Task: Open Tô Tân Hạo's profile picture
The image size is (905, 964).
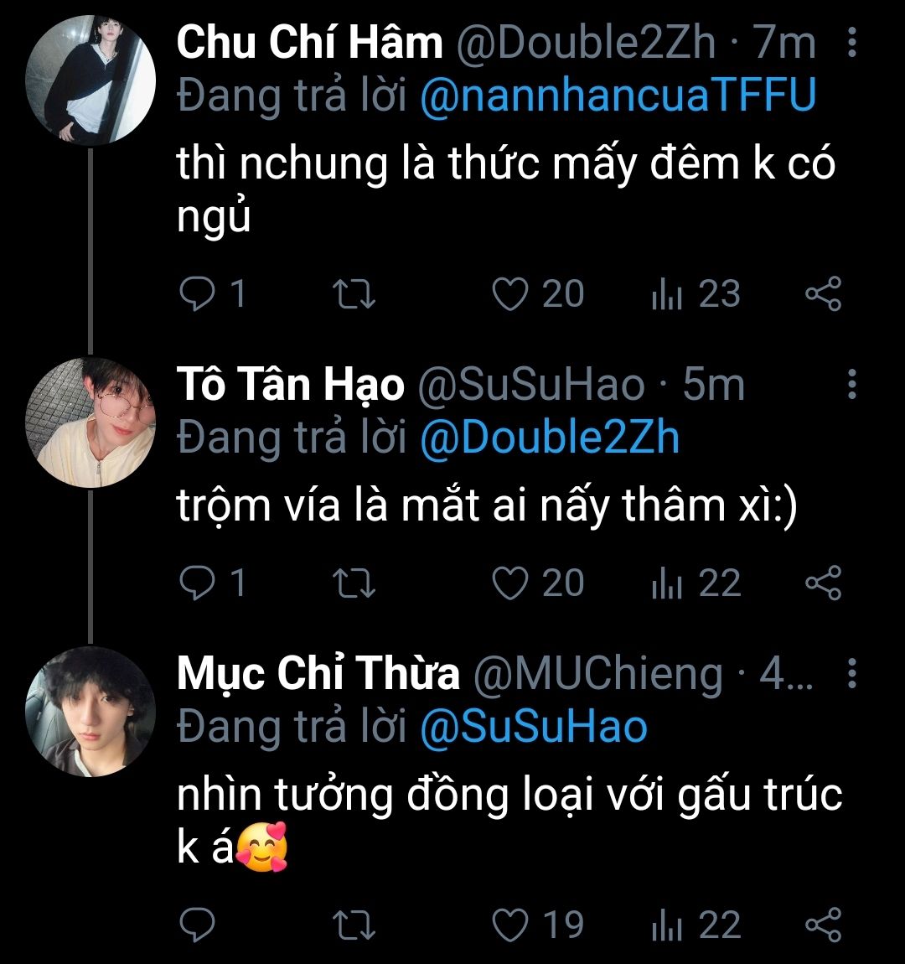Action: point(91,422)
